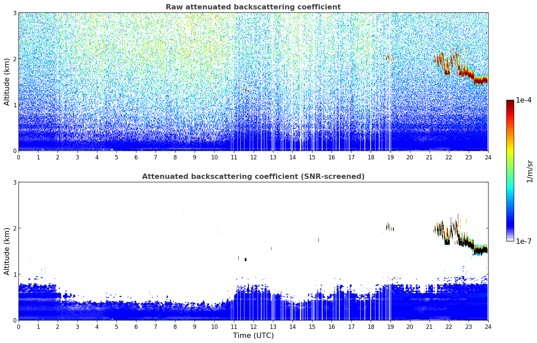Click time tick '12' under the bottom plot
The height and width of the screenshot is (343, 537).
pyautogui.click(x=254, y=327)
